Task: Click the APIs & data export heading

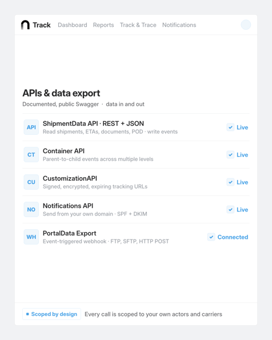Action: click(x=61, y=93)
